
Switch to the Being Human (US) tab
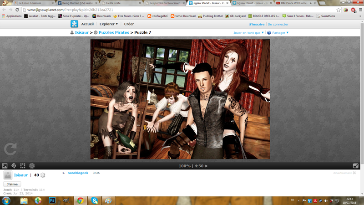pyautogui.click(x=77, y=3)
